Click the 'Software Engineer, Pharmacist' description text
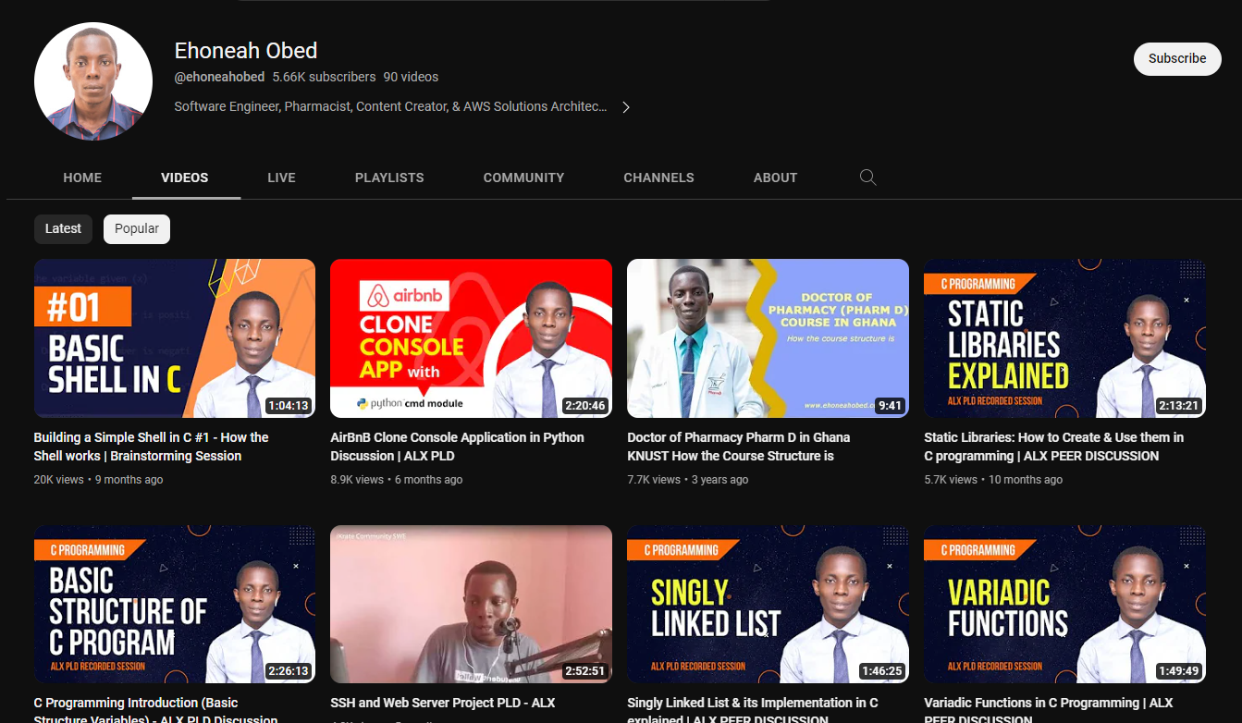1242x723 pixels. coord(390,107)
